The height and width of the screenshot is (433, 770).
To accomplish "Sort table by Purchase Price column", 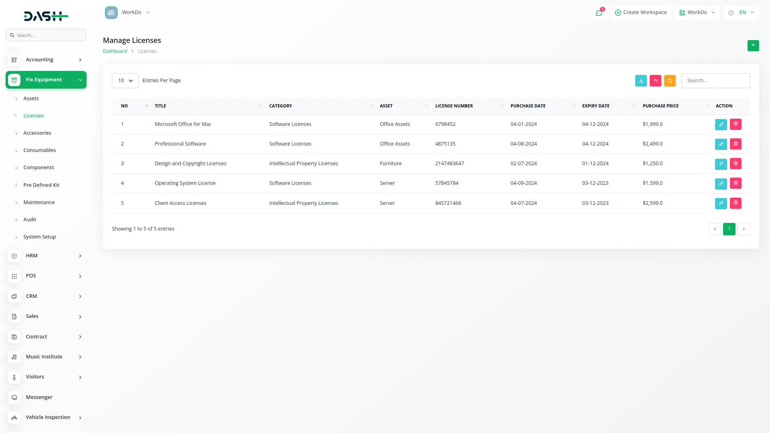I will 661,106.
